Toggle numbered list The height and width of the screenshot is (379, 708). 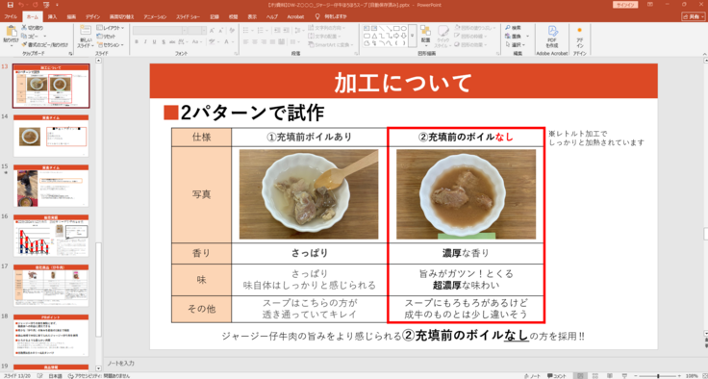coord(260,30)
